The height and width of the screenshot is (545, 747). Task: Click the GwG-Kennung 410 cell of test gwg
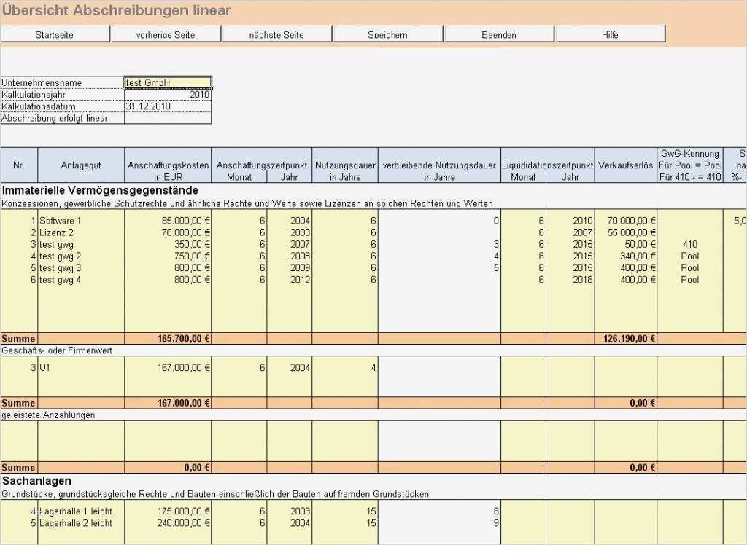(689, 244)
